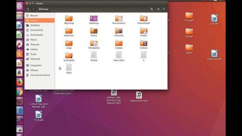Open Ubuntu Dash from the launcher
This screenshot has width=242, height=136.
(19, 6)
